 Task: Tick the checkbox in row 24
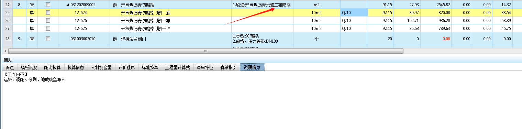point(48,5)
